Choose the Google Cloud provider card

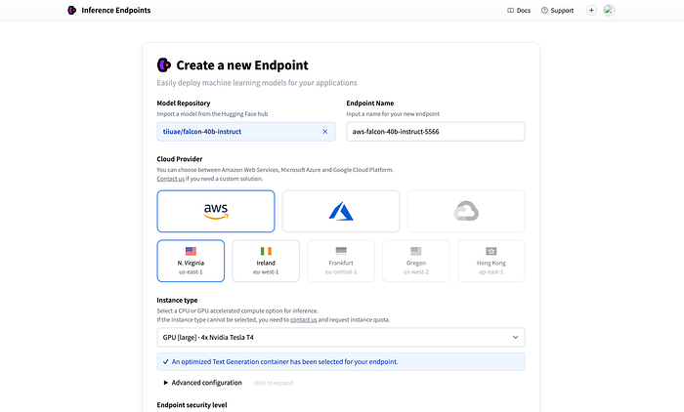(466, 212)
